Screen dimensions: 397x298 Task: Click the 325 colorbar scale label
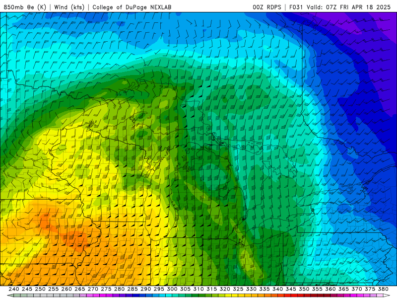coord(238,289)
